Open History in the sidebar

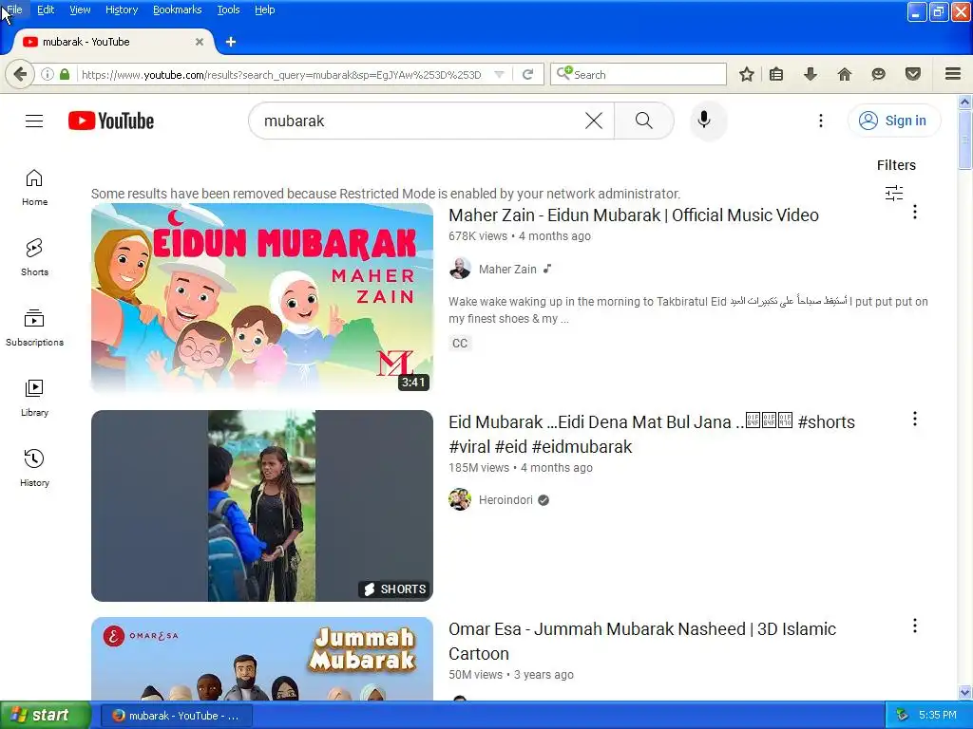tap(34, 468)
